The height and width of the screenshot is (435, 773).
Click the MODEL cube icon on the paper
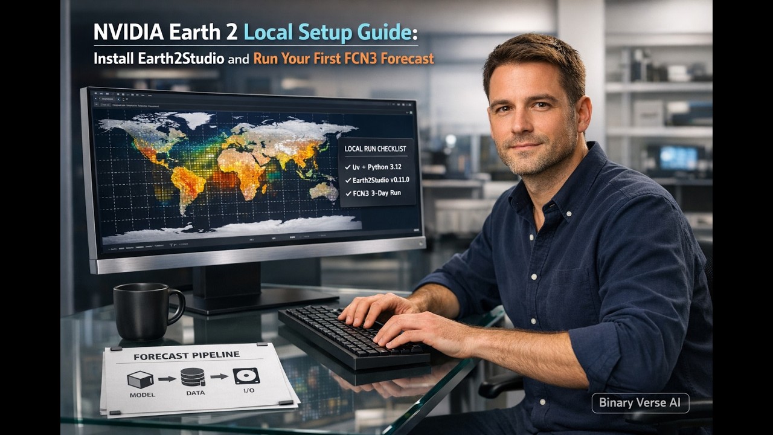tap(141, 379)
